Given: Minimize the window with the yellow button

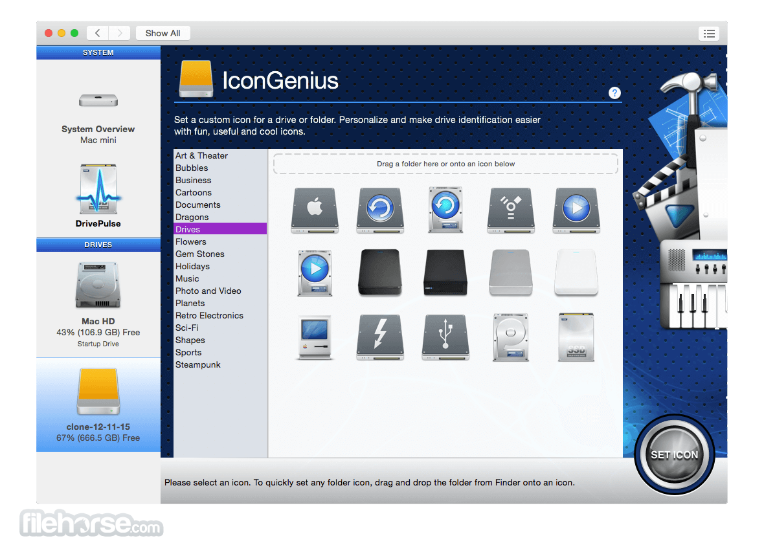Looking at the screenshot, I should coord(62,33).
